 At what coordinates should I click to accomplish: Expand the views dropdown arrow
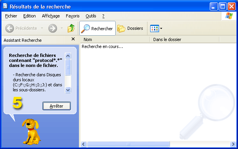(x=161, y=28)
